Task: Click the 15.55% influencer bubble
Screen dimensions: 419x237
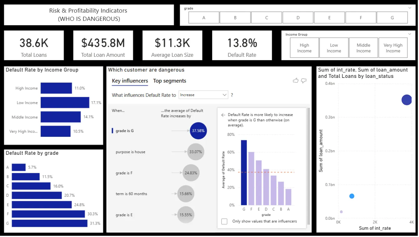Action: pyautogui.click(x=186, y=215)
